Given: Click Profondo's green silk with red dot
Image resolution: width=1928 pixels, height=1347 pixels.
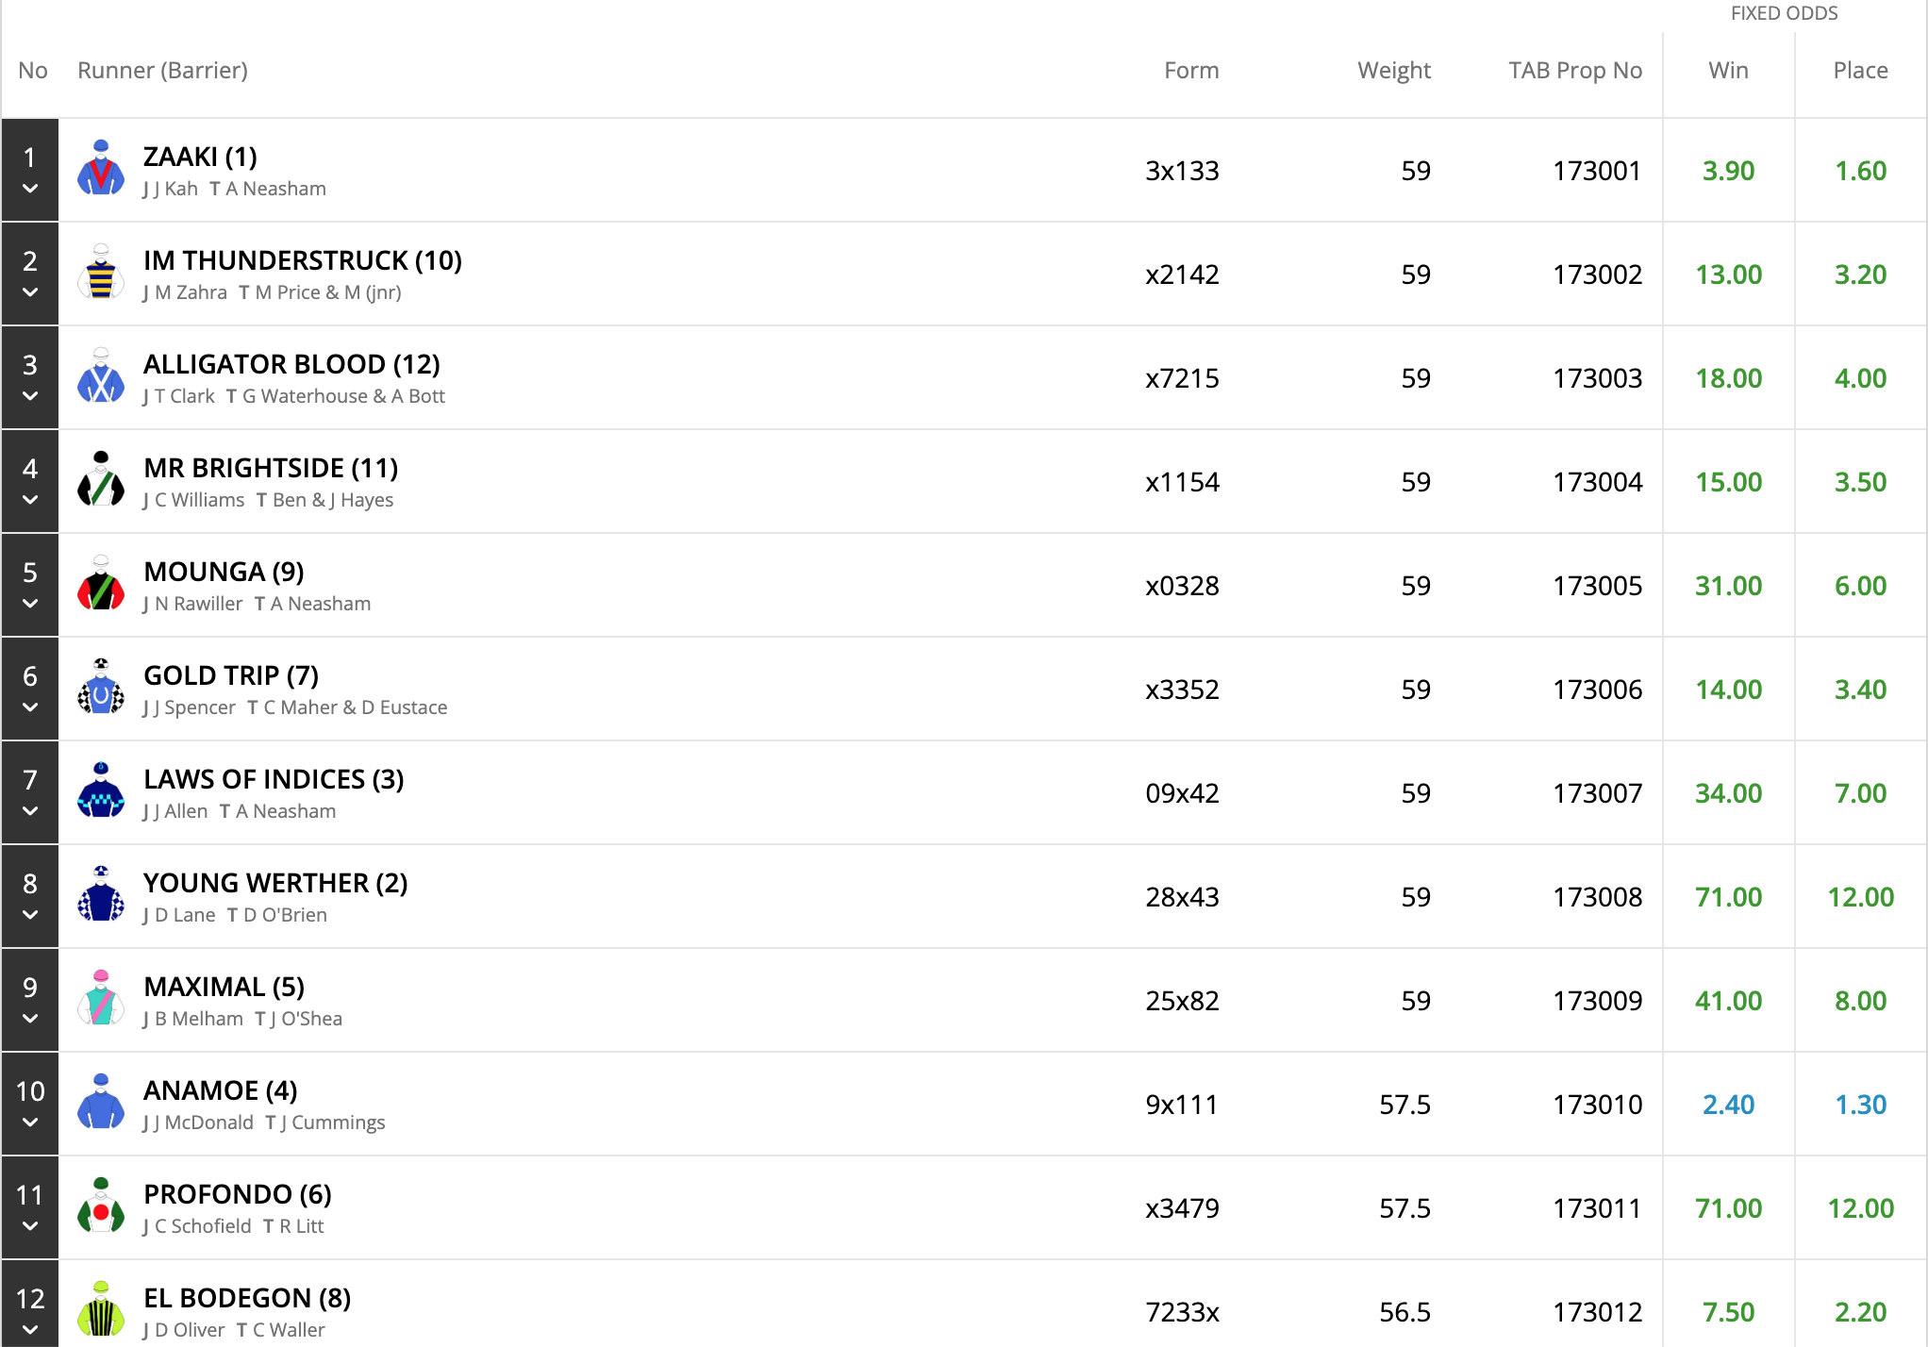Looking at the screenshot, I should click(x=101, y=1207).
